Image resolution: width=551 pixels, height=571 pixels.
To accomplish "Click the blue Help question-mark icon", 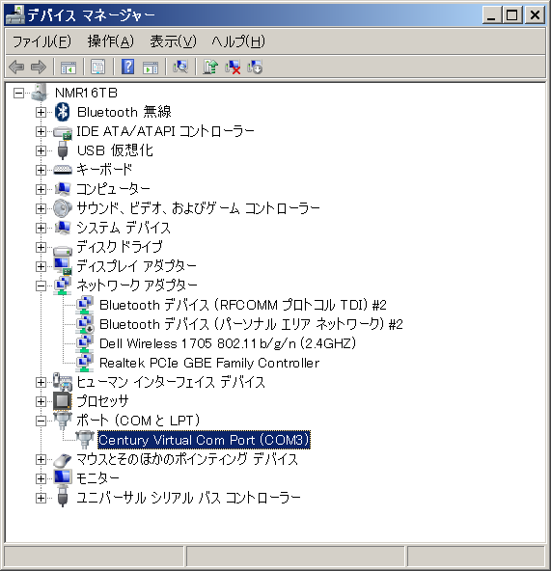I will 127,67.
